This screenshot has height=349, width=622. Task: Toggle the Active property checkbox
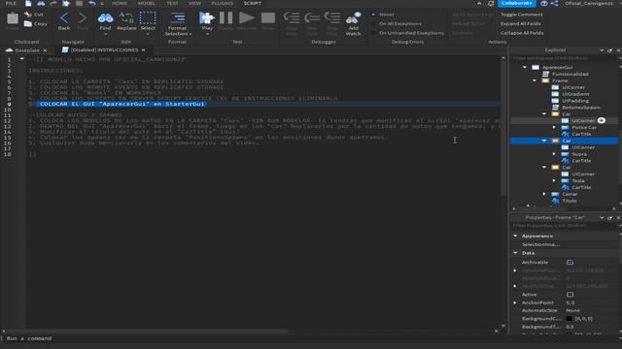[570, 295]
